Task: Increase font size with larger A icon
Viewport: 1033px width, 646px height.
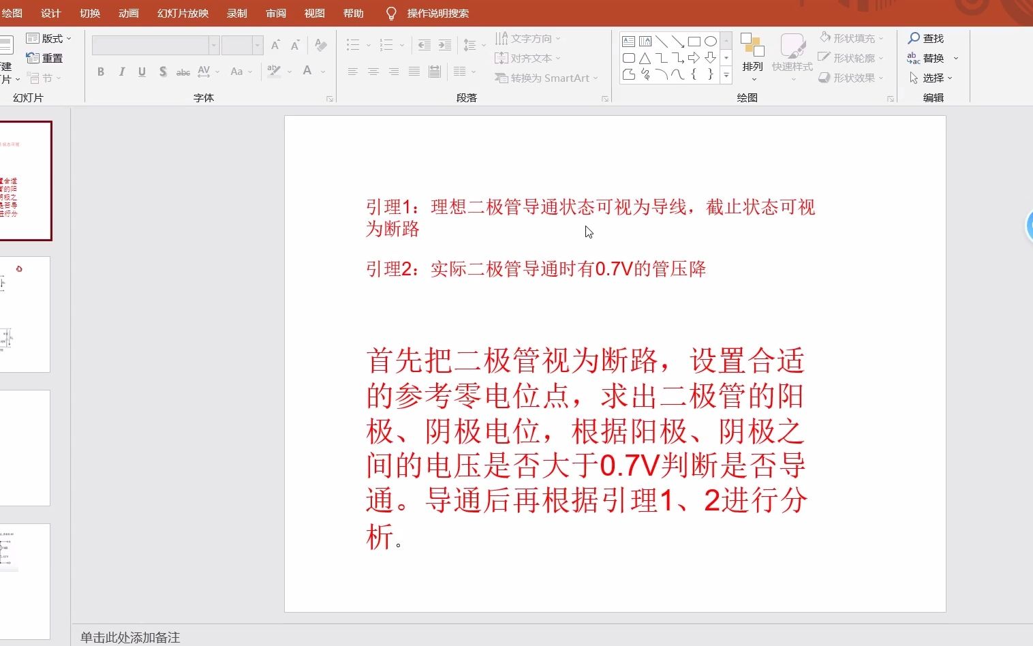Action: click(275, 46)
